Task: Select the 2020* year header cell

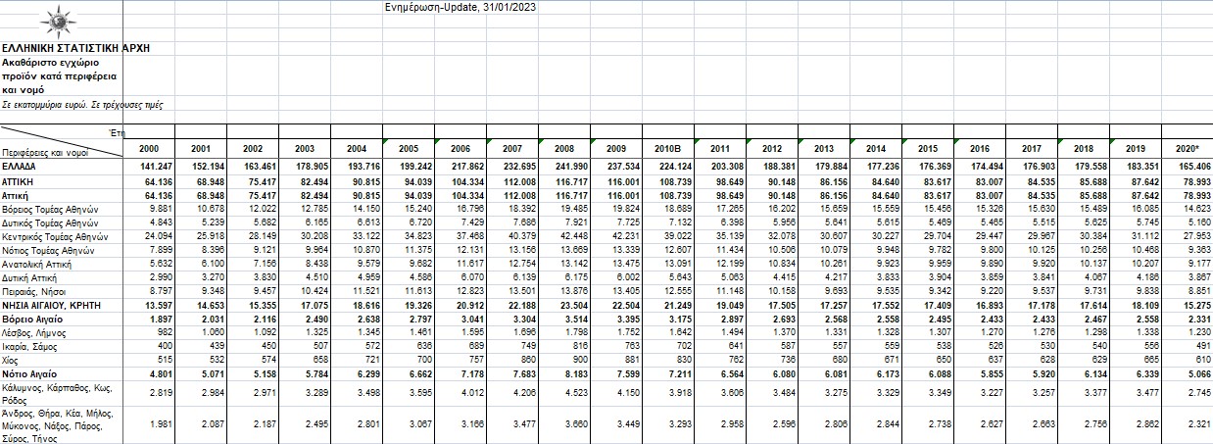Action: click(1188, 148)
